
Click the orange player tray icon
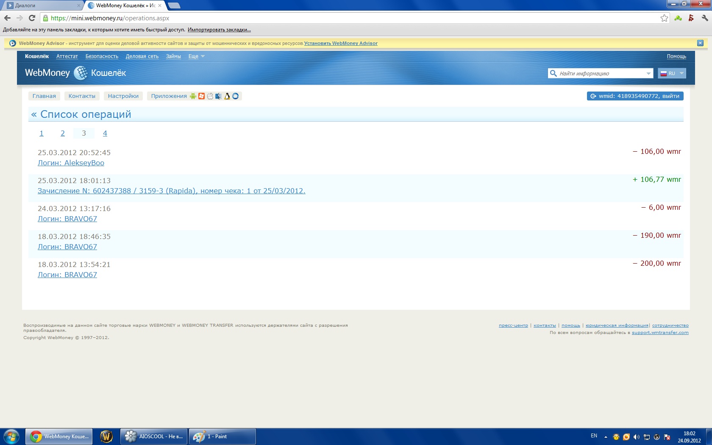(x=626, y=437)
